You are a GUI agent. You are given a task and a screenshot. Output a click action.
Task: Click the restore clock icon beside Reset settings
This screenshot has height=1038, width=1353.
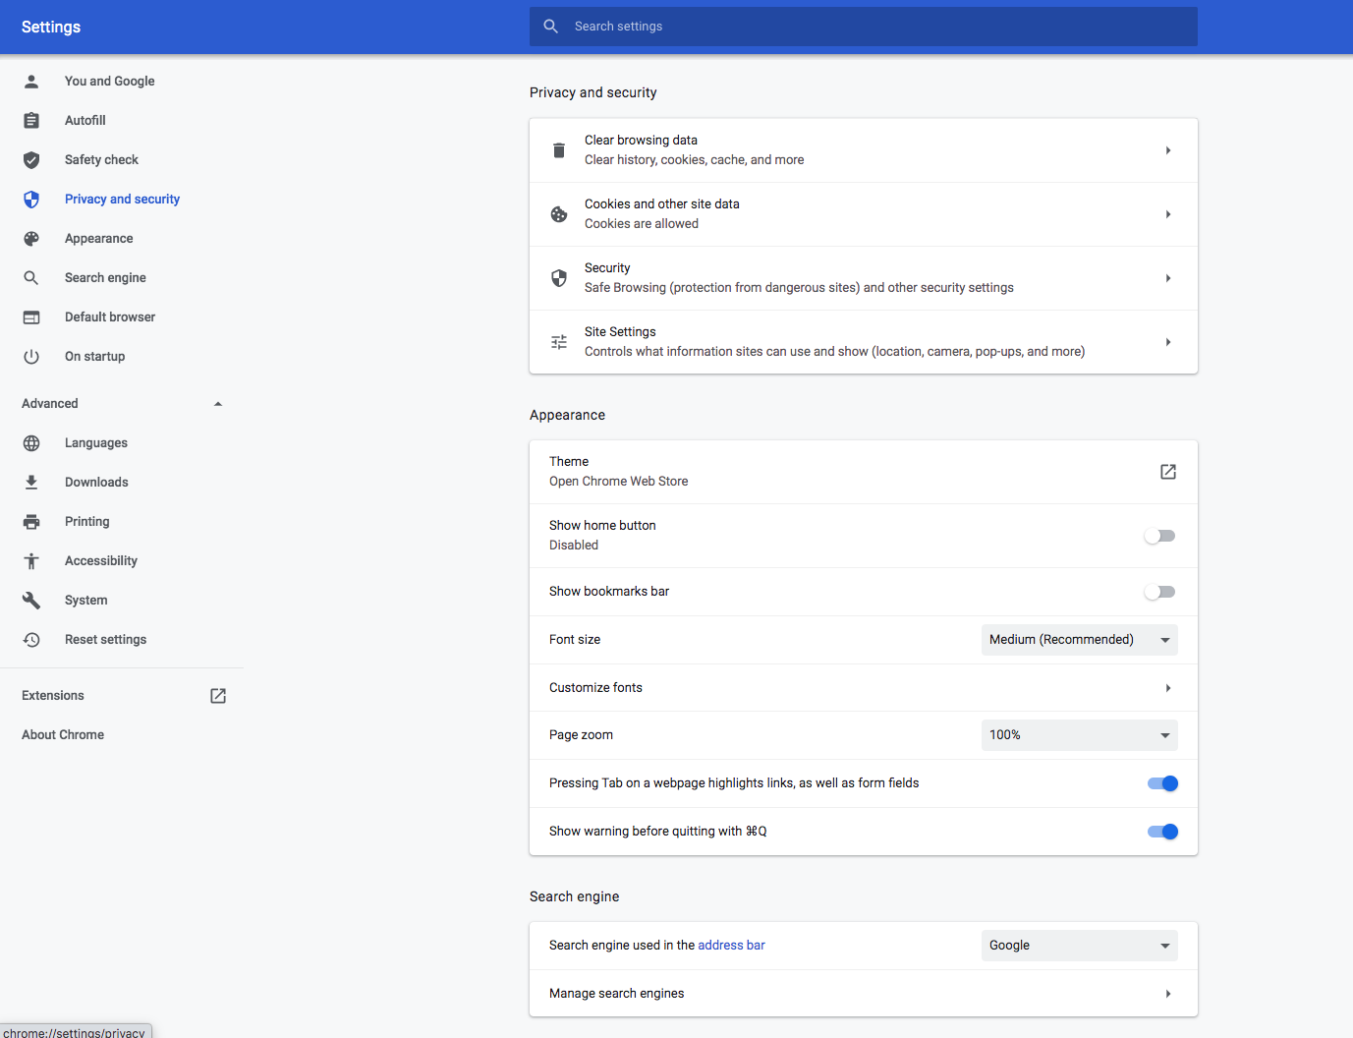pyautogui.click(x=31, y=640)
